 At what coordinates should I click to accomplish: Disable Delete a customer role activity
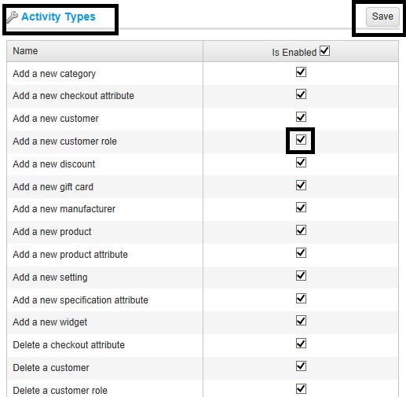point(301,389)
